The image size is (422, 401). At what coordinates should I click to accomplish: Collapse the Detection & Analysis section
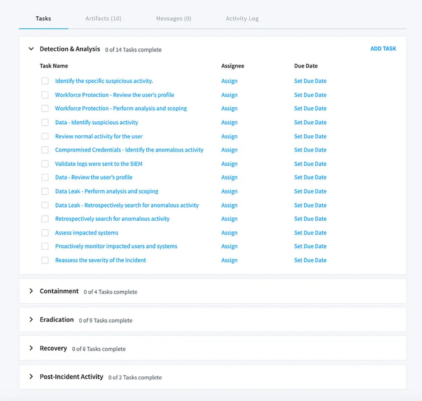click(x=31, y=49)
